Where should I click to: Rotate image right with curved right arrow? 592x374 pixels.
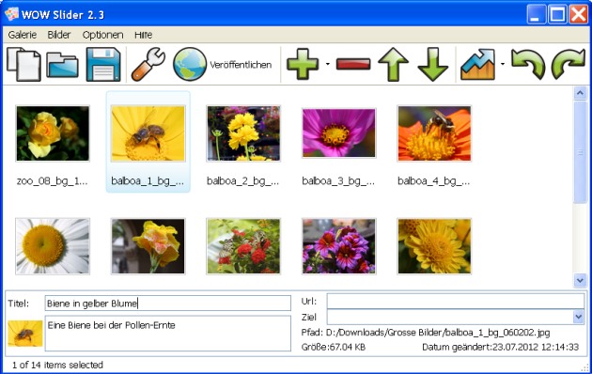pyautogui.click(x=568, y=64)
